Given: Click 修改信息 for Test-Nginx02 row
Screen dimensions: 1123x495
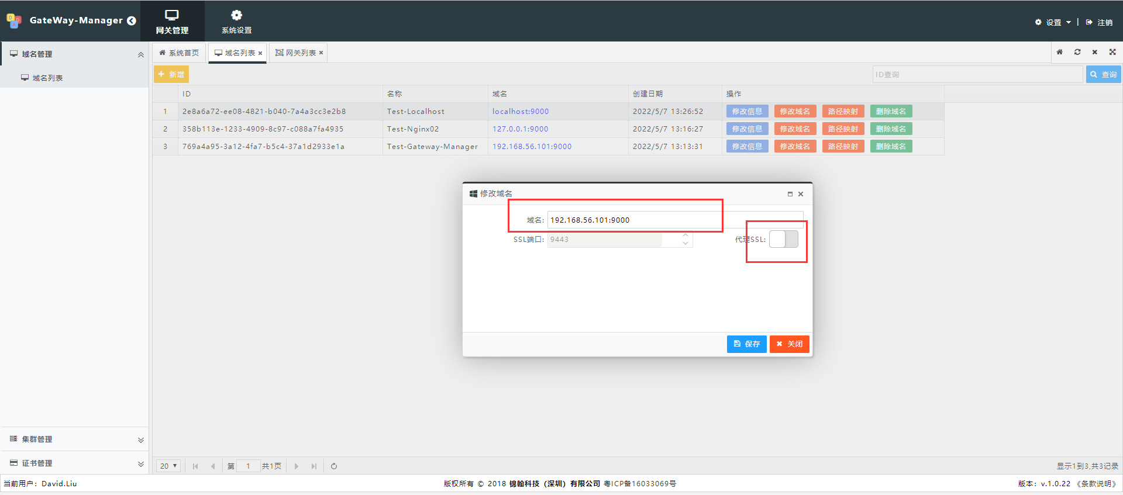Looking at the screenshot, I should (x=747, y=129).
